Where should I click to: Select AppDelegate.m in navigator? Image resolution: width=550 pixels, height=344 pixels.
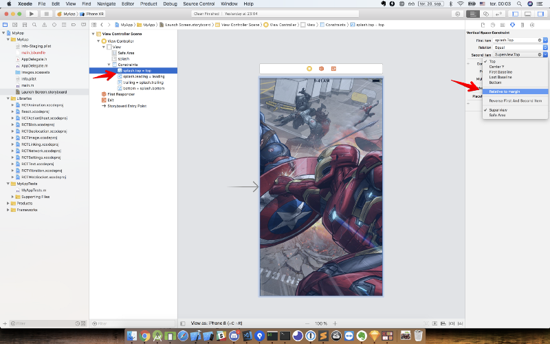pyautogui.click(x=34, y=65)
